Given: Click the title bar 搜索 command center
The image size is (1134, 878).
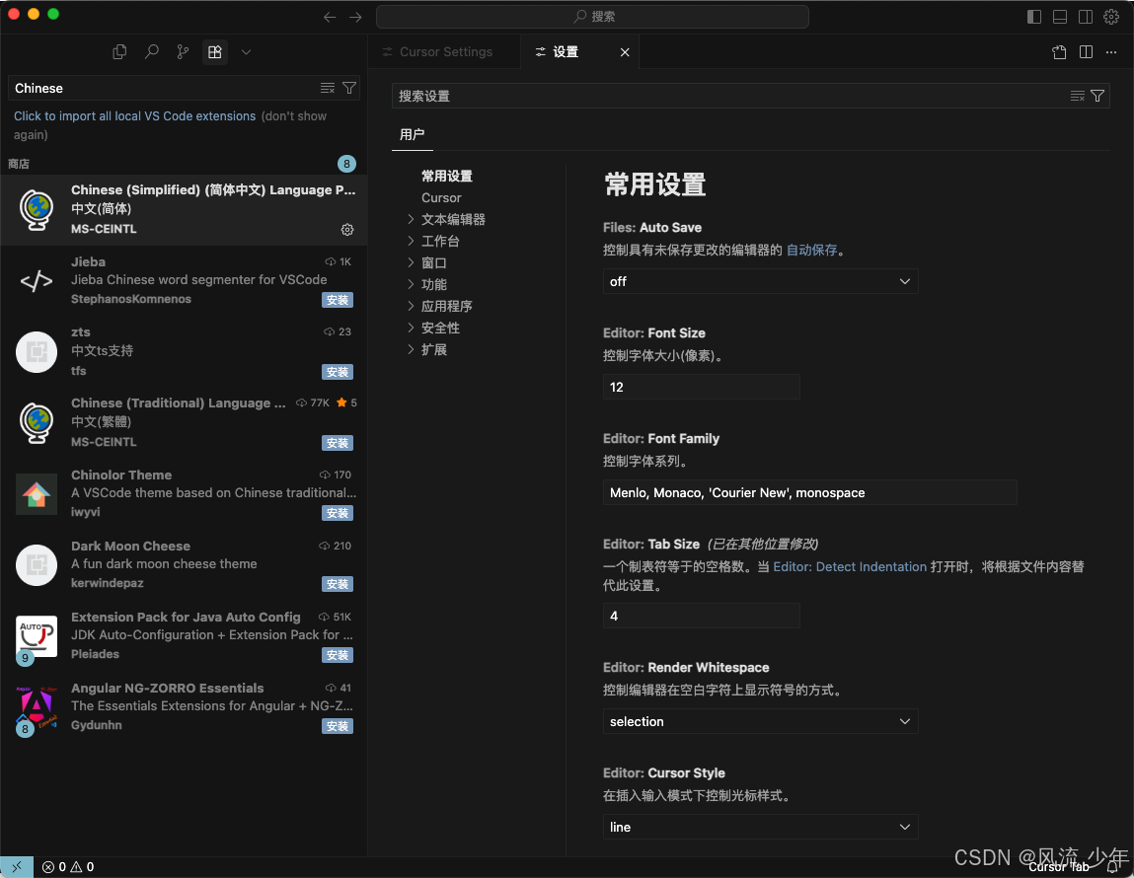Looking at the screenshot, I should 592,17.
